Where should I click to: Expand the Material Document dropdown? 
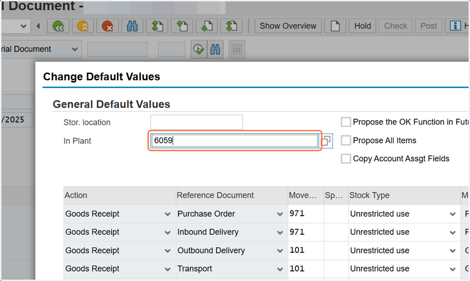point(74,49)
